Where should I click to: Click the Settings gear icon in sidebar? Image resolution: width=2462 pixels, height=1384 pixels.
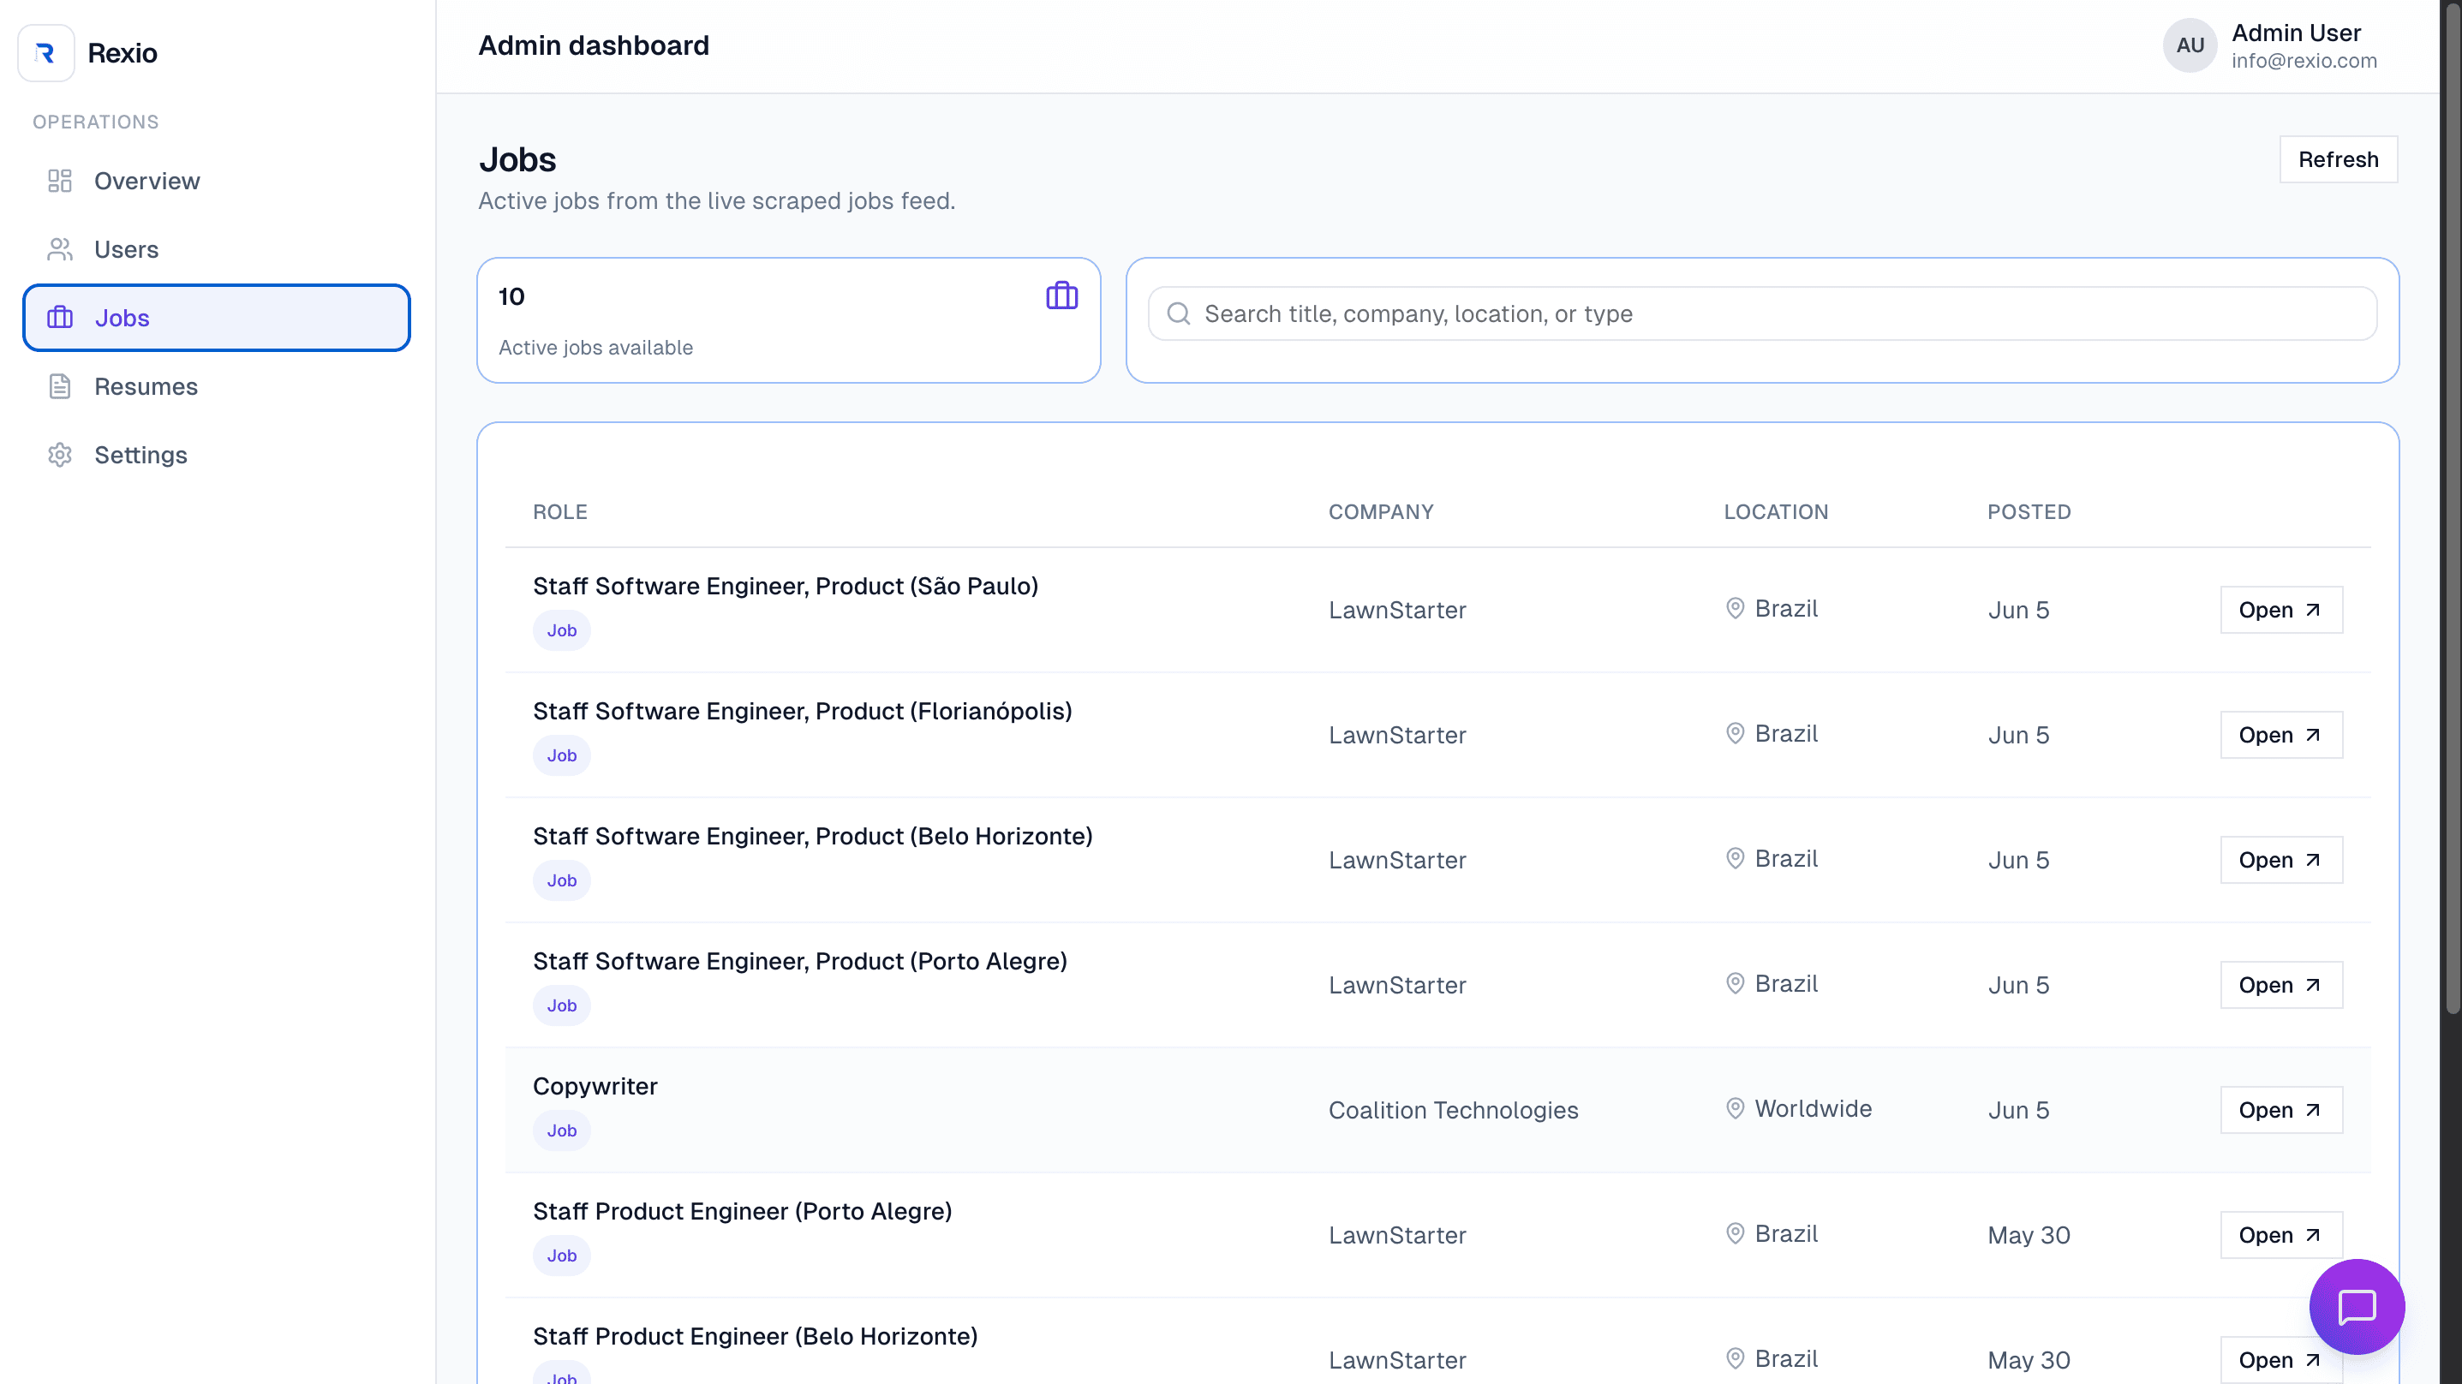click(60, 455)
